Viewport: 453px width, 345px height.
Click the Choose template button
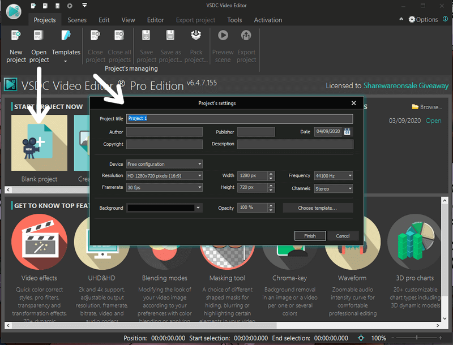318,208
